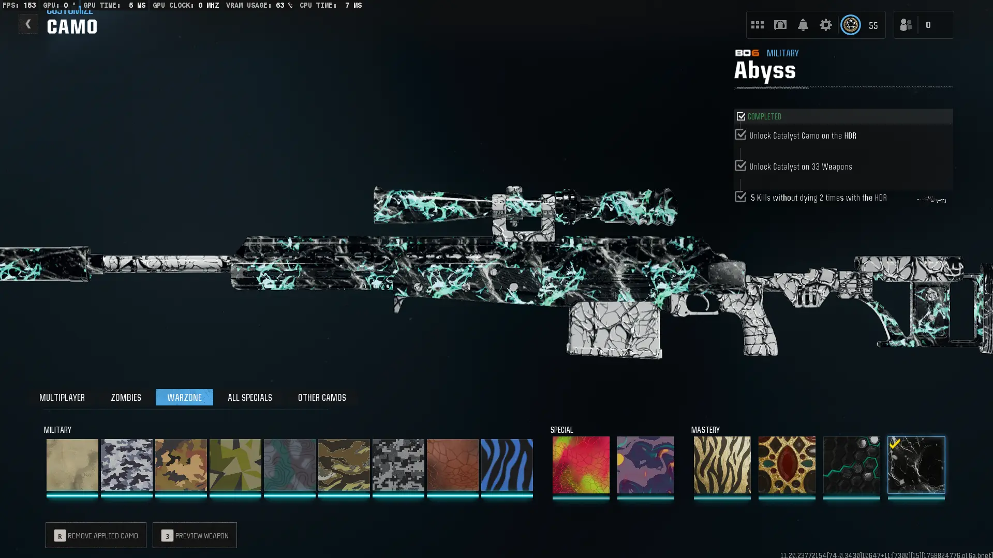
Task: Open settings with the gear icon
Action: (826, 25)
